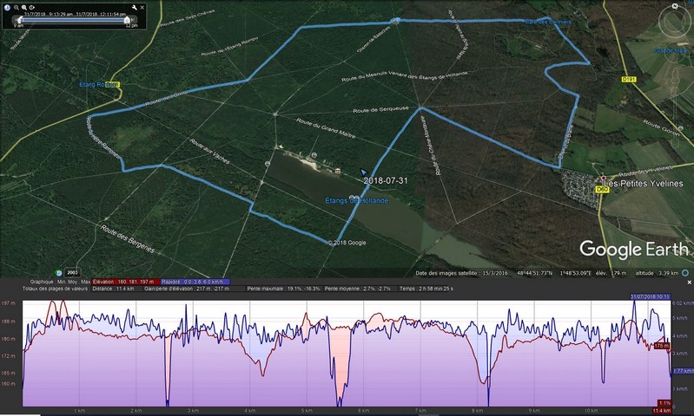
Task: Click the photo icon beside Étangs de Hollande
Action: 354,198
